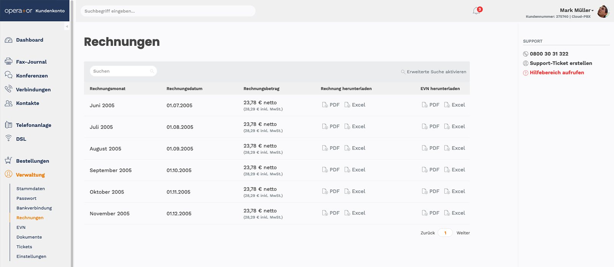Image resolution: width=614 pixels, height=267 pixels.
Task: Download Juli 2005 EVN as Excel
Action: (454, 127)
